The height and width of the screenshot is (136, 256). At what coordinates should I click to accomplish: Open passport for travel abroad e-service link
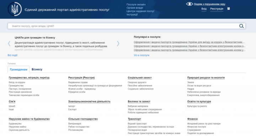click(x=189, y=42)
